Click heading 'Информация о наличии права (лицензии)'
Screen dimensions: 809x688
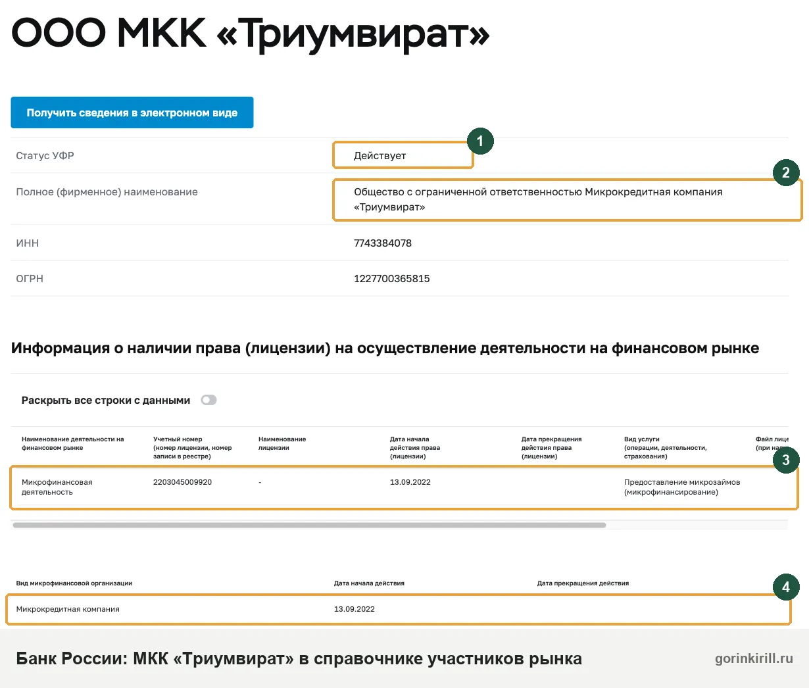tap(171, 348)
